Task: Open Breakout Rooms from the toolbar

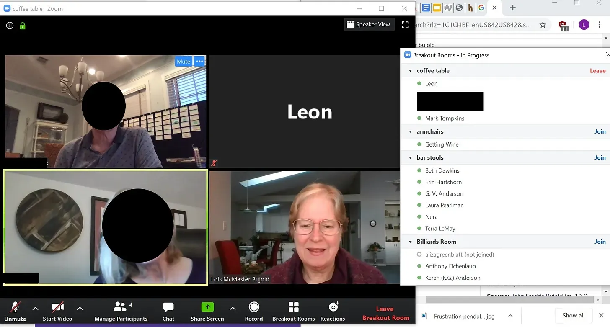Action: tap(293, 308)
